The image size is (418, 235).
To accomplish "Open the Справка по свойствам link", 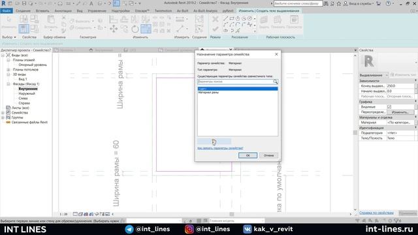I will pyautogui.click(x=376, y=213).
